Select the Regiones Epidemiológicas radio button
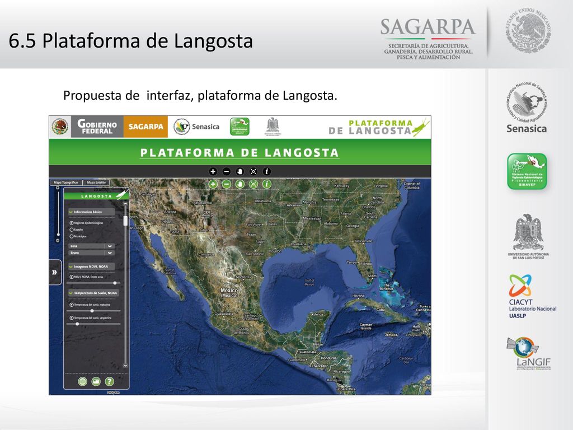The height and width of the screenshot is (430, 573). click(x=72, y=223)
